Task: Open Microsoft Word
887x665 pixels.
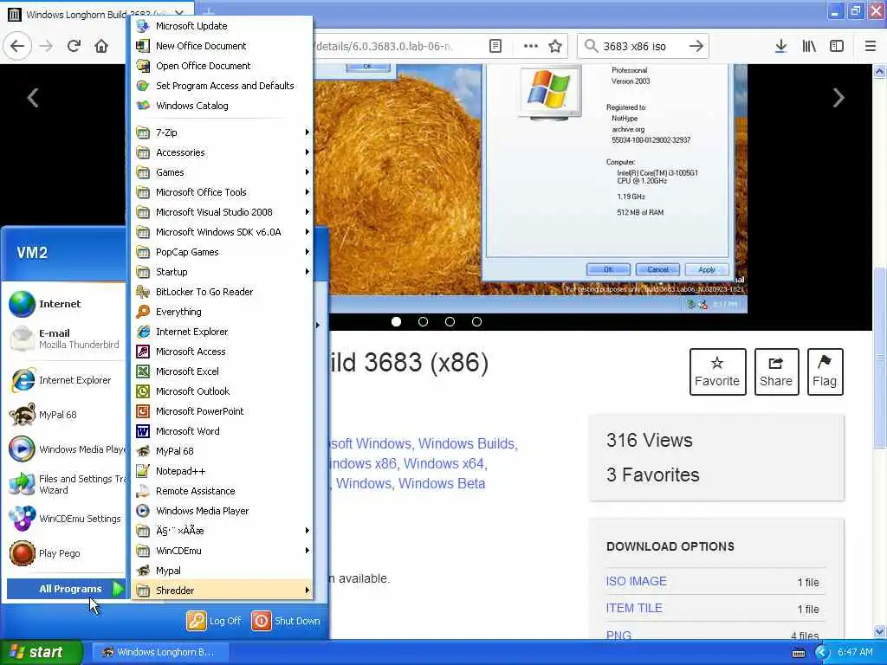Action: (222, 431)
